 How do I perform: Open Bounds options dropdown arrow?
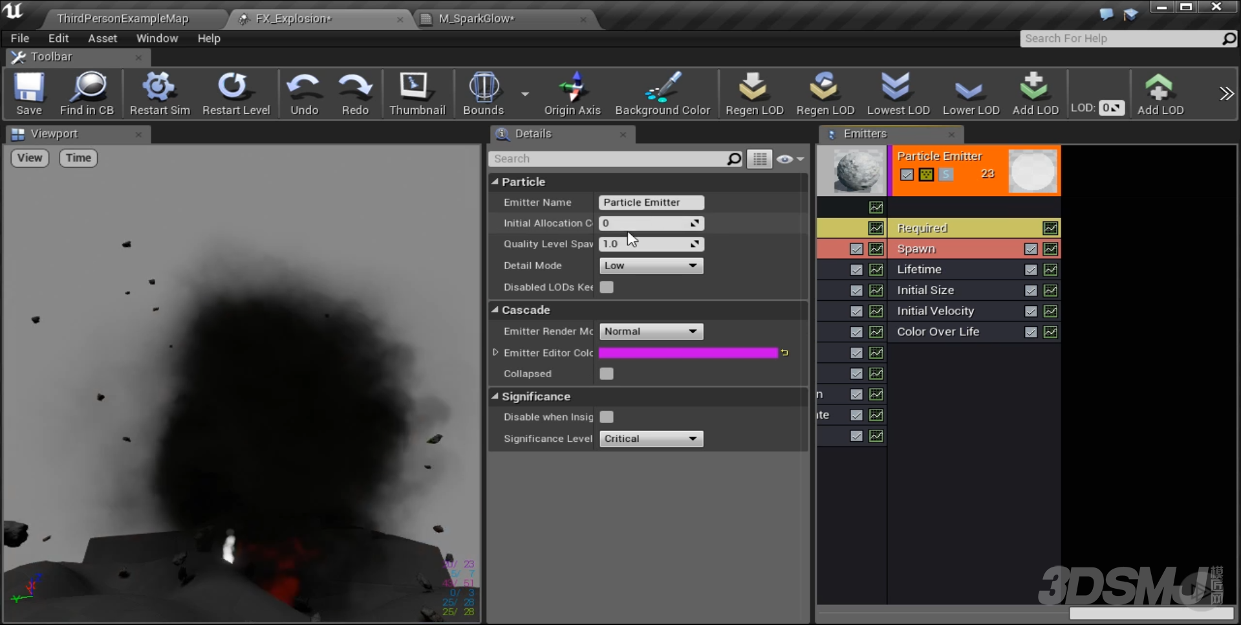pyautogui.click(x=525, y=94)
